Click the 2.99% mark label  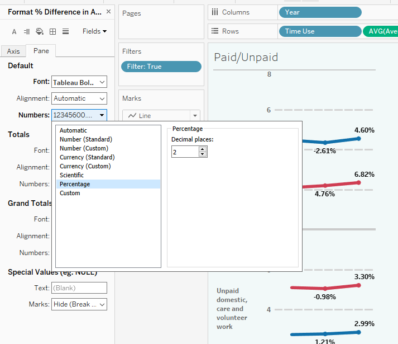click(365, 324)
